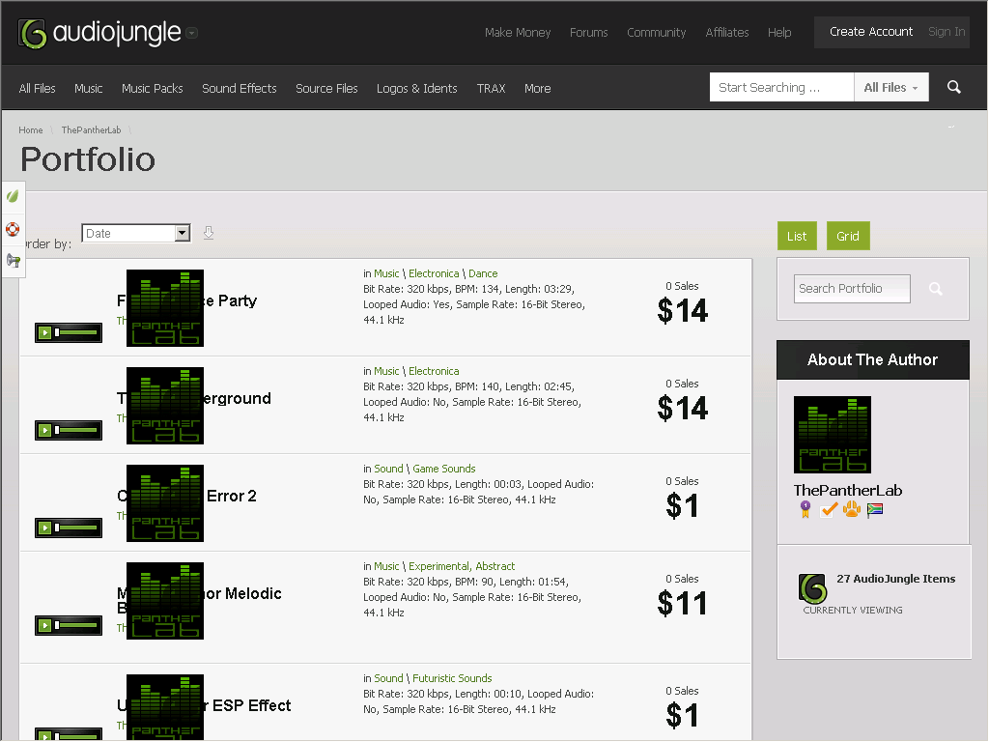Browse the Sound Effects menu
Screen dimensions: 989x742
pos(240,88)
